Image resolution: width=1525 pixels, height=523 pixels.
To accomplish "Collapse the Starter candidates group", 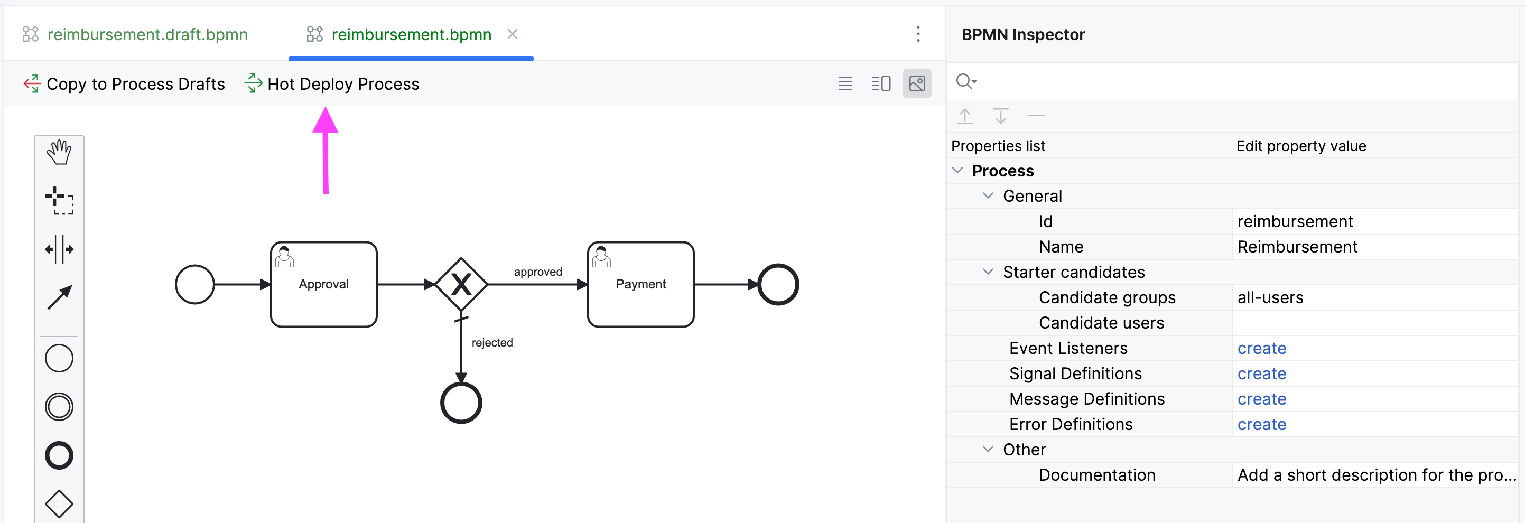I will 988,272.
